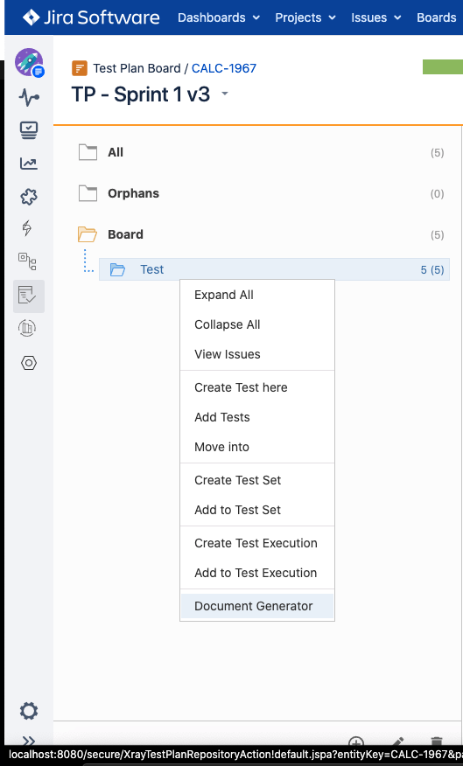Viewport: 463px width, 766px height.
Task: Open the activity pulse sidebar icon
Action: coord(29,97)
